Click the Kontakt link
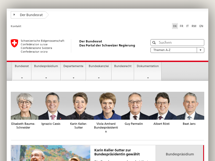The width and height of the screenshot is (215, 161). coord(16,26)
